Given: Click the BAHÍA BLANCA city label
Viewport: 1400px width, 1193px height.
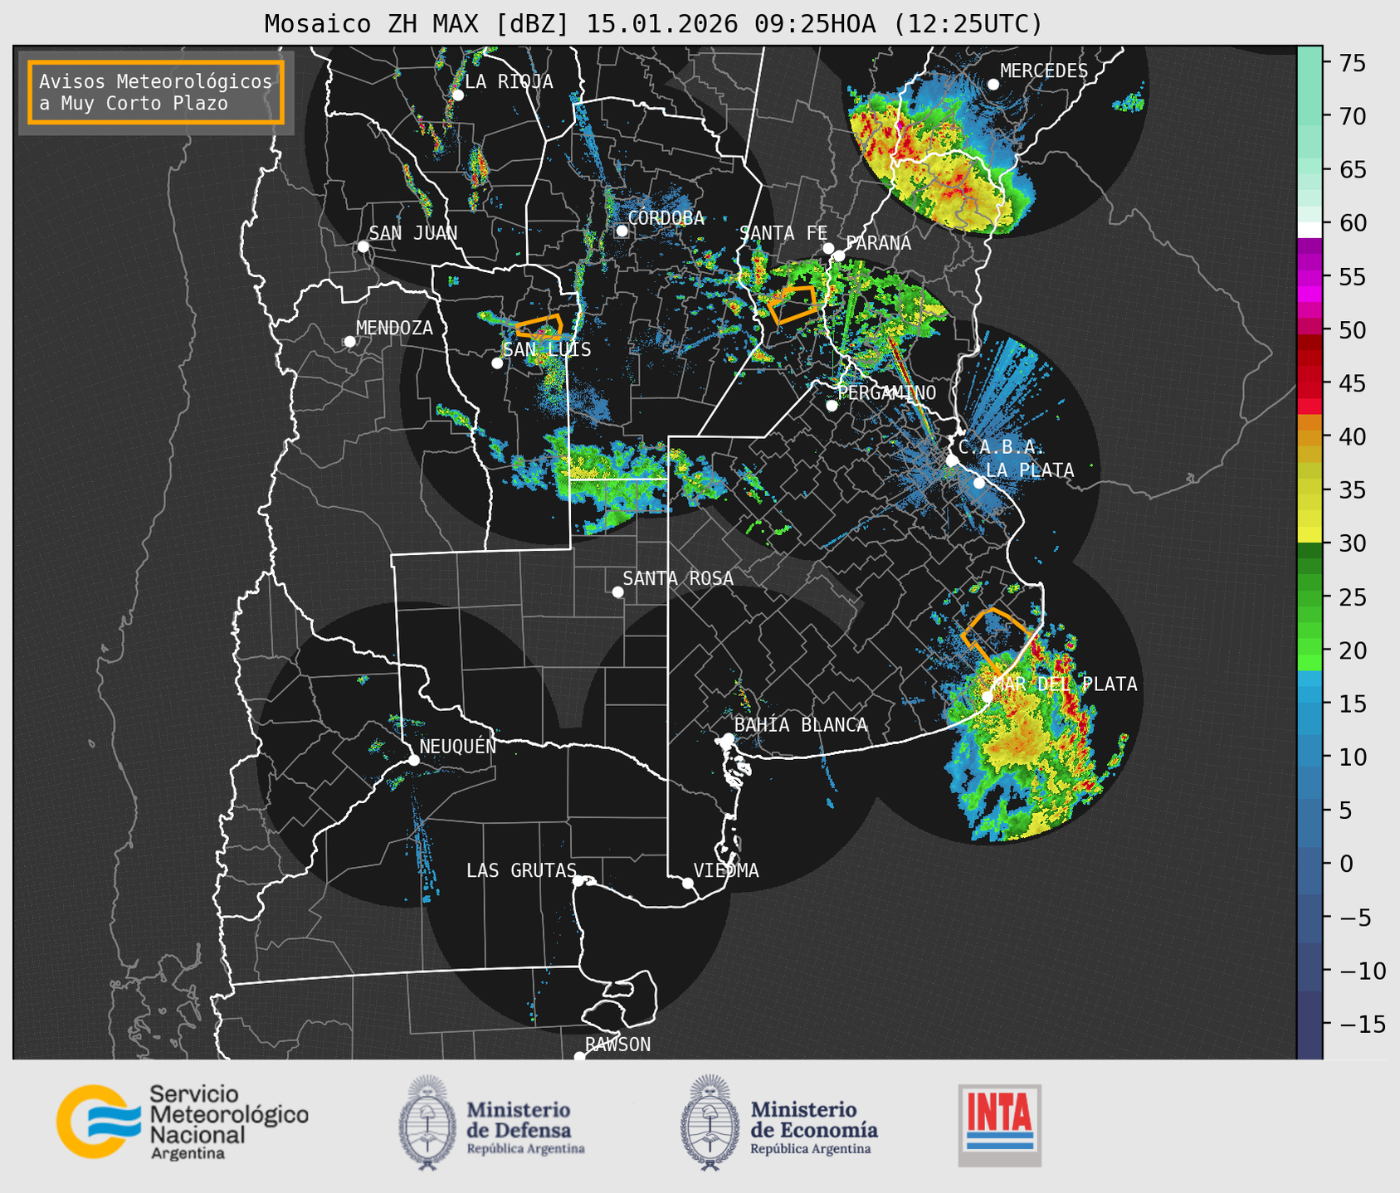Looking at the screenshot, I should tap(801, 725).
